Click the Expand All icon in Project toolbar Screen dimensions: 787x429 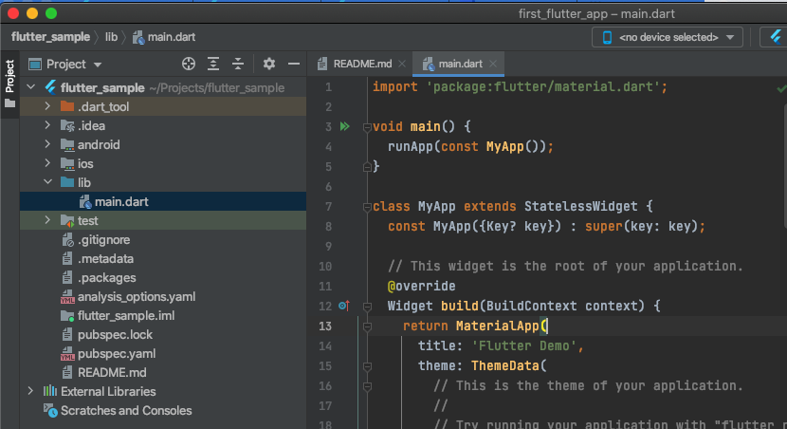pos(213,64)
